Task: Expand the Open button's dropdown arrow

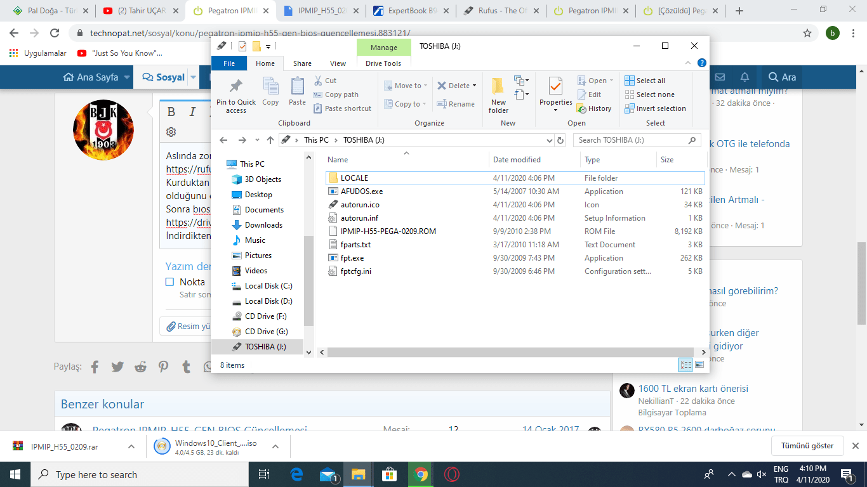Action: [611, 81]
